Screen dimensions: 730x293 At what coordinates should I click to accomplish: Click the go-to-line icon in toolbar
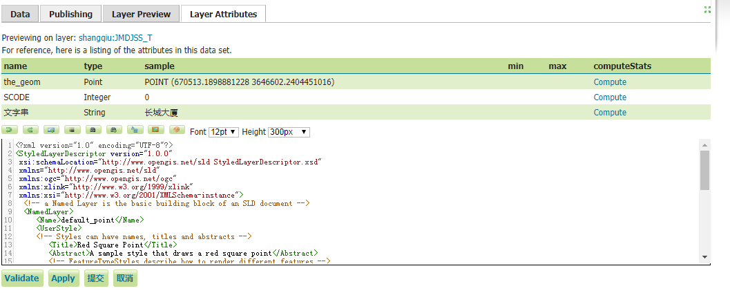52,130
